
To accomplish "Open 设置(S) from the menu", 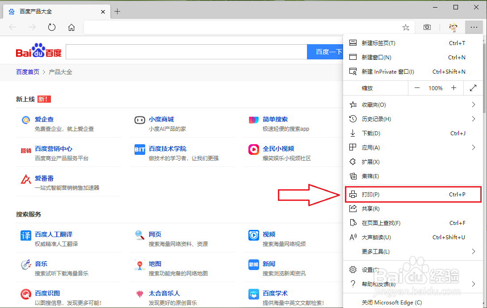I will [413, 270].
